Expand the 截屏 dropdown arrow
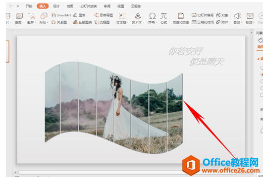 pos(35,22)
